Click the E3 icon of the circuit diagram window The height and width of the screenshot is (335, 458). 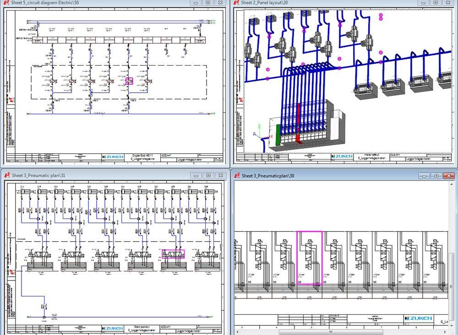(x=6, y=3)
